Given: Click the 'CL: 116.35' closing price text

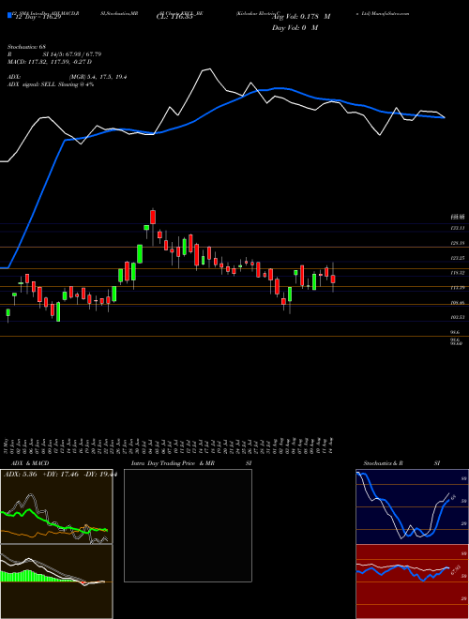Looking at the screenshot, I should click(x=176, y=17).
